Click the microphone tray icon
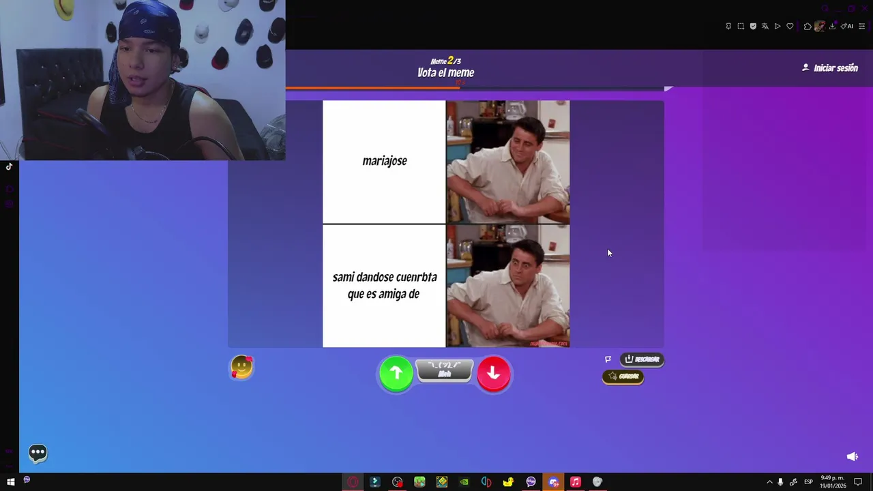The width and height of the screenshot is (873, 491). point(780,482)
